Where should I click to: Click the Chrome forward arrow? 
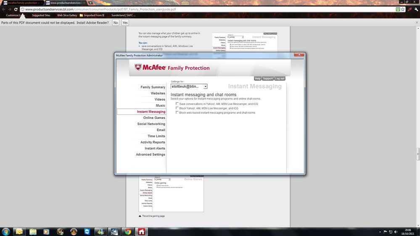point(10,9)
